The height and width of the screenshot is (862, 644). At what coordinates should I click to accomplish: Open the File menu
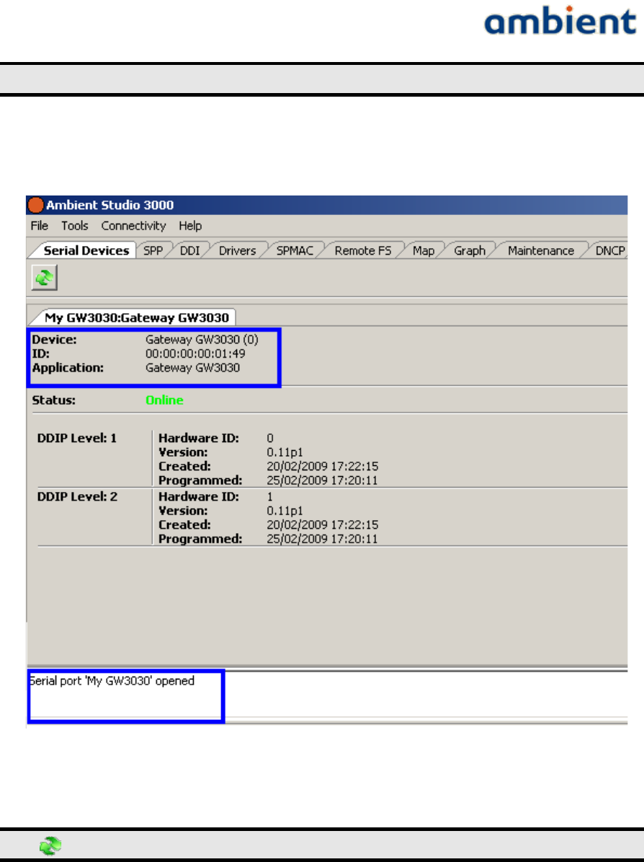tap(40, 226)
